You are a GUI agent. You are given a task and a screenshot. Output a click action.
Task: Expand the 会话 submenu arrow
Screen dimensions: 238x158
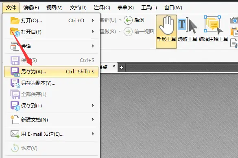point(93,46)
